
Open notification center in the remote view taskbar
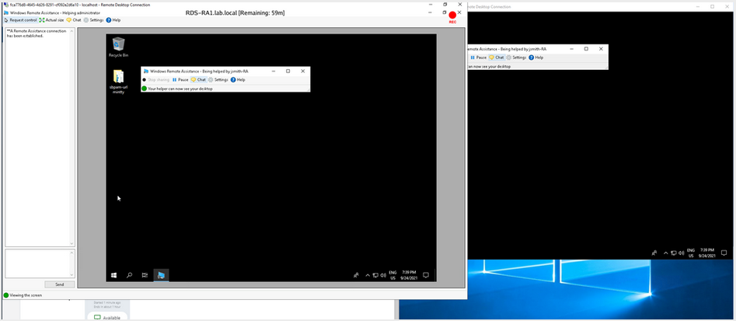(x=426, y=275)
